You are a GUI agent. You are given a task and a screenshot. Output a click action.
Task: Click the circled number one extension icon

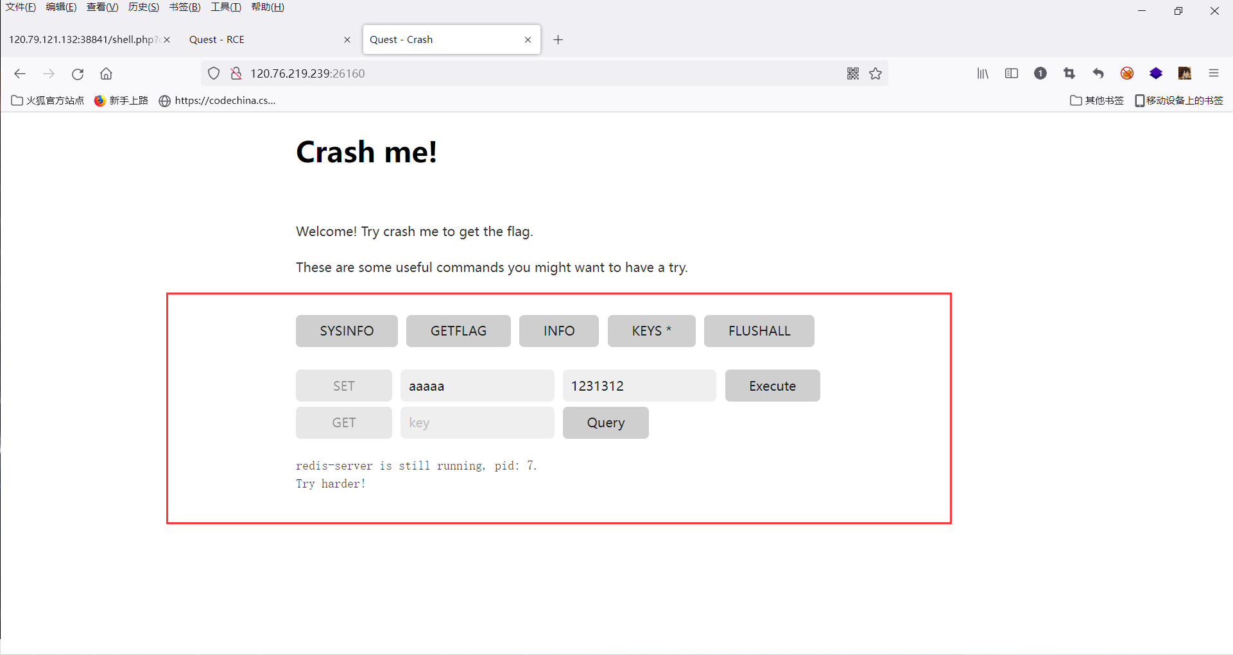[x=1040, y=74]
